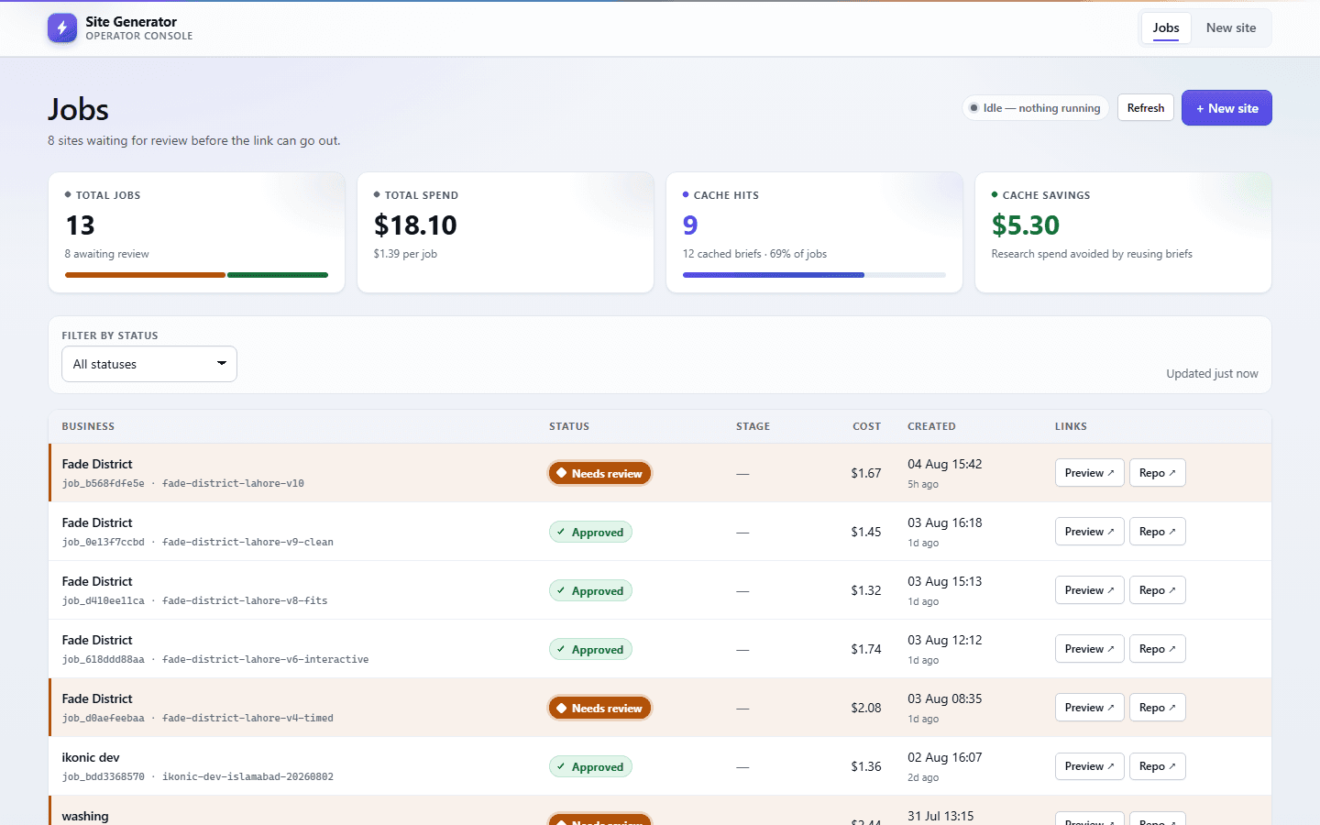Open the All statuses filter dropdown
Image resolution: width=1320 pixels, height=825 pixels.
tap(149, 364)
